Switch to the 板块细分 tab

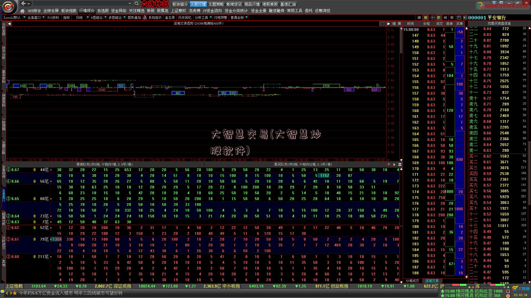coord(180,4)
